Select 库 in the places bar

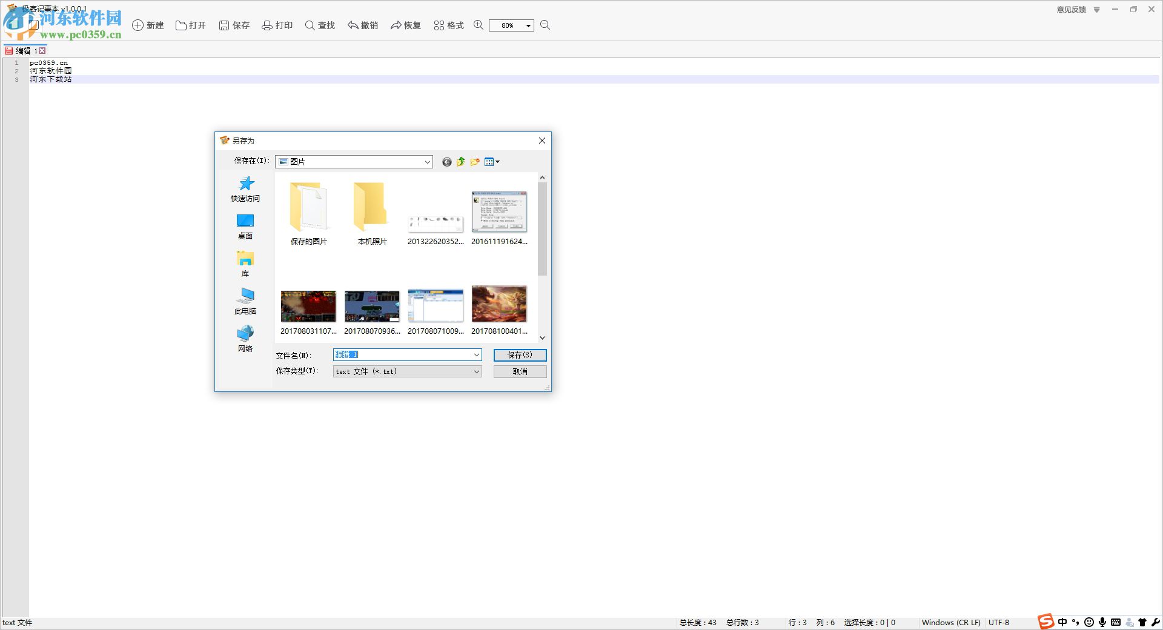(245, 264)
